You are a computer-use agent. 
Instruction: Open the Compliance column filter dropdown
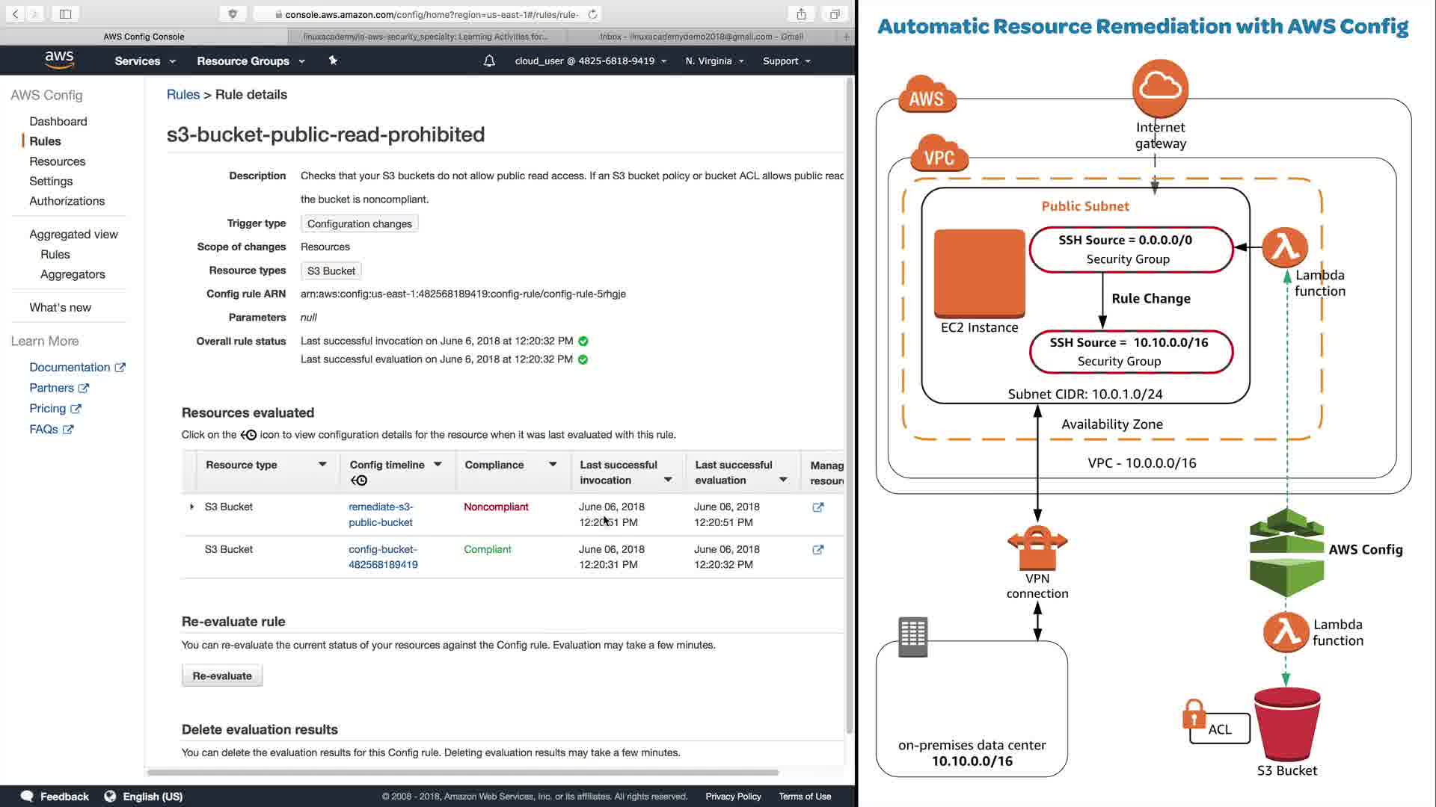[x=553, y=465]
